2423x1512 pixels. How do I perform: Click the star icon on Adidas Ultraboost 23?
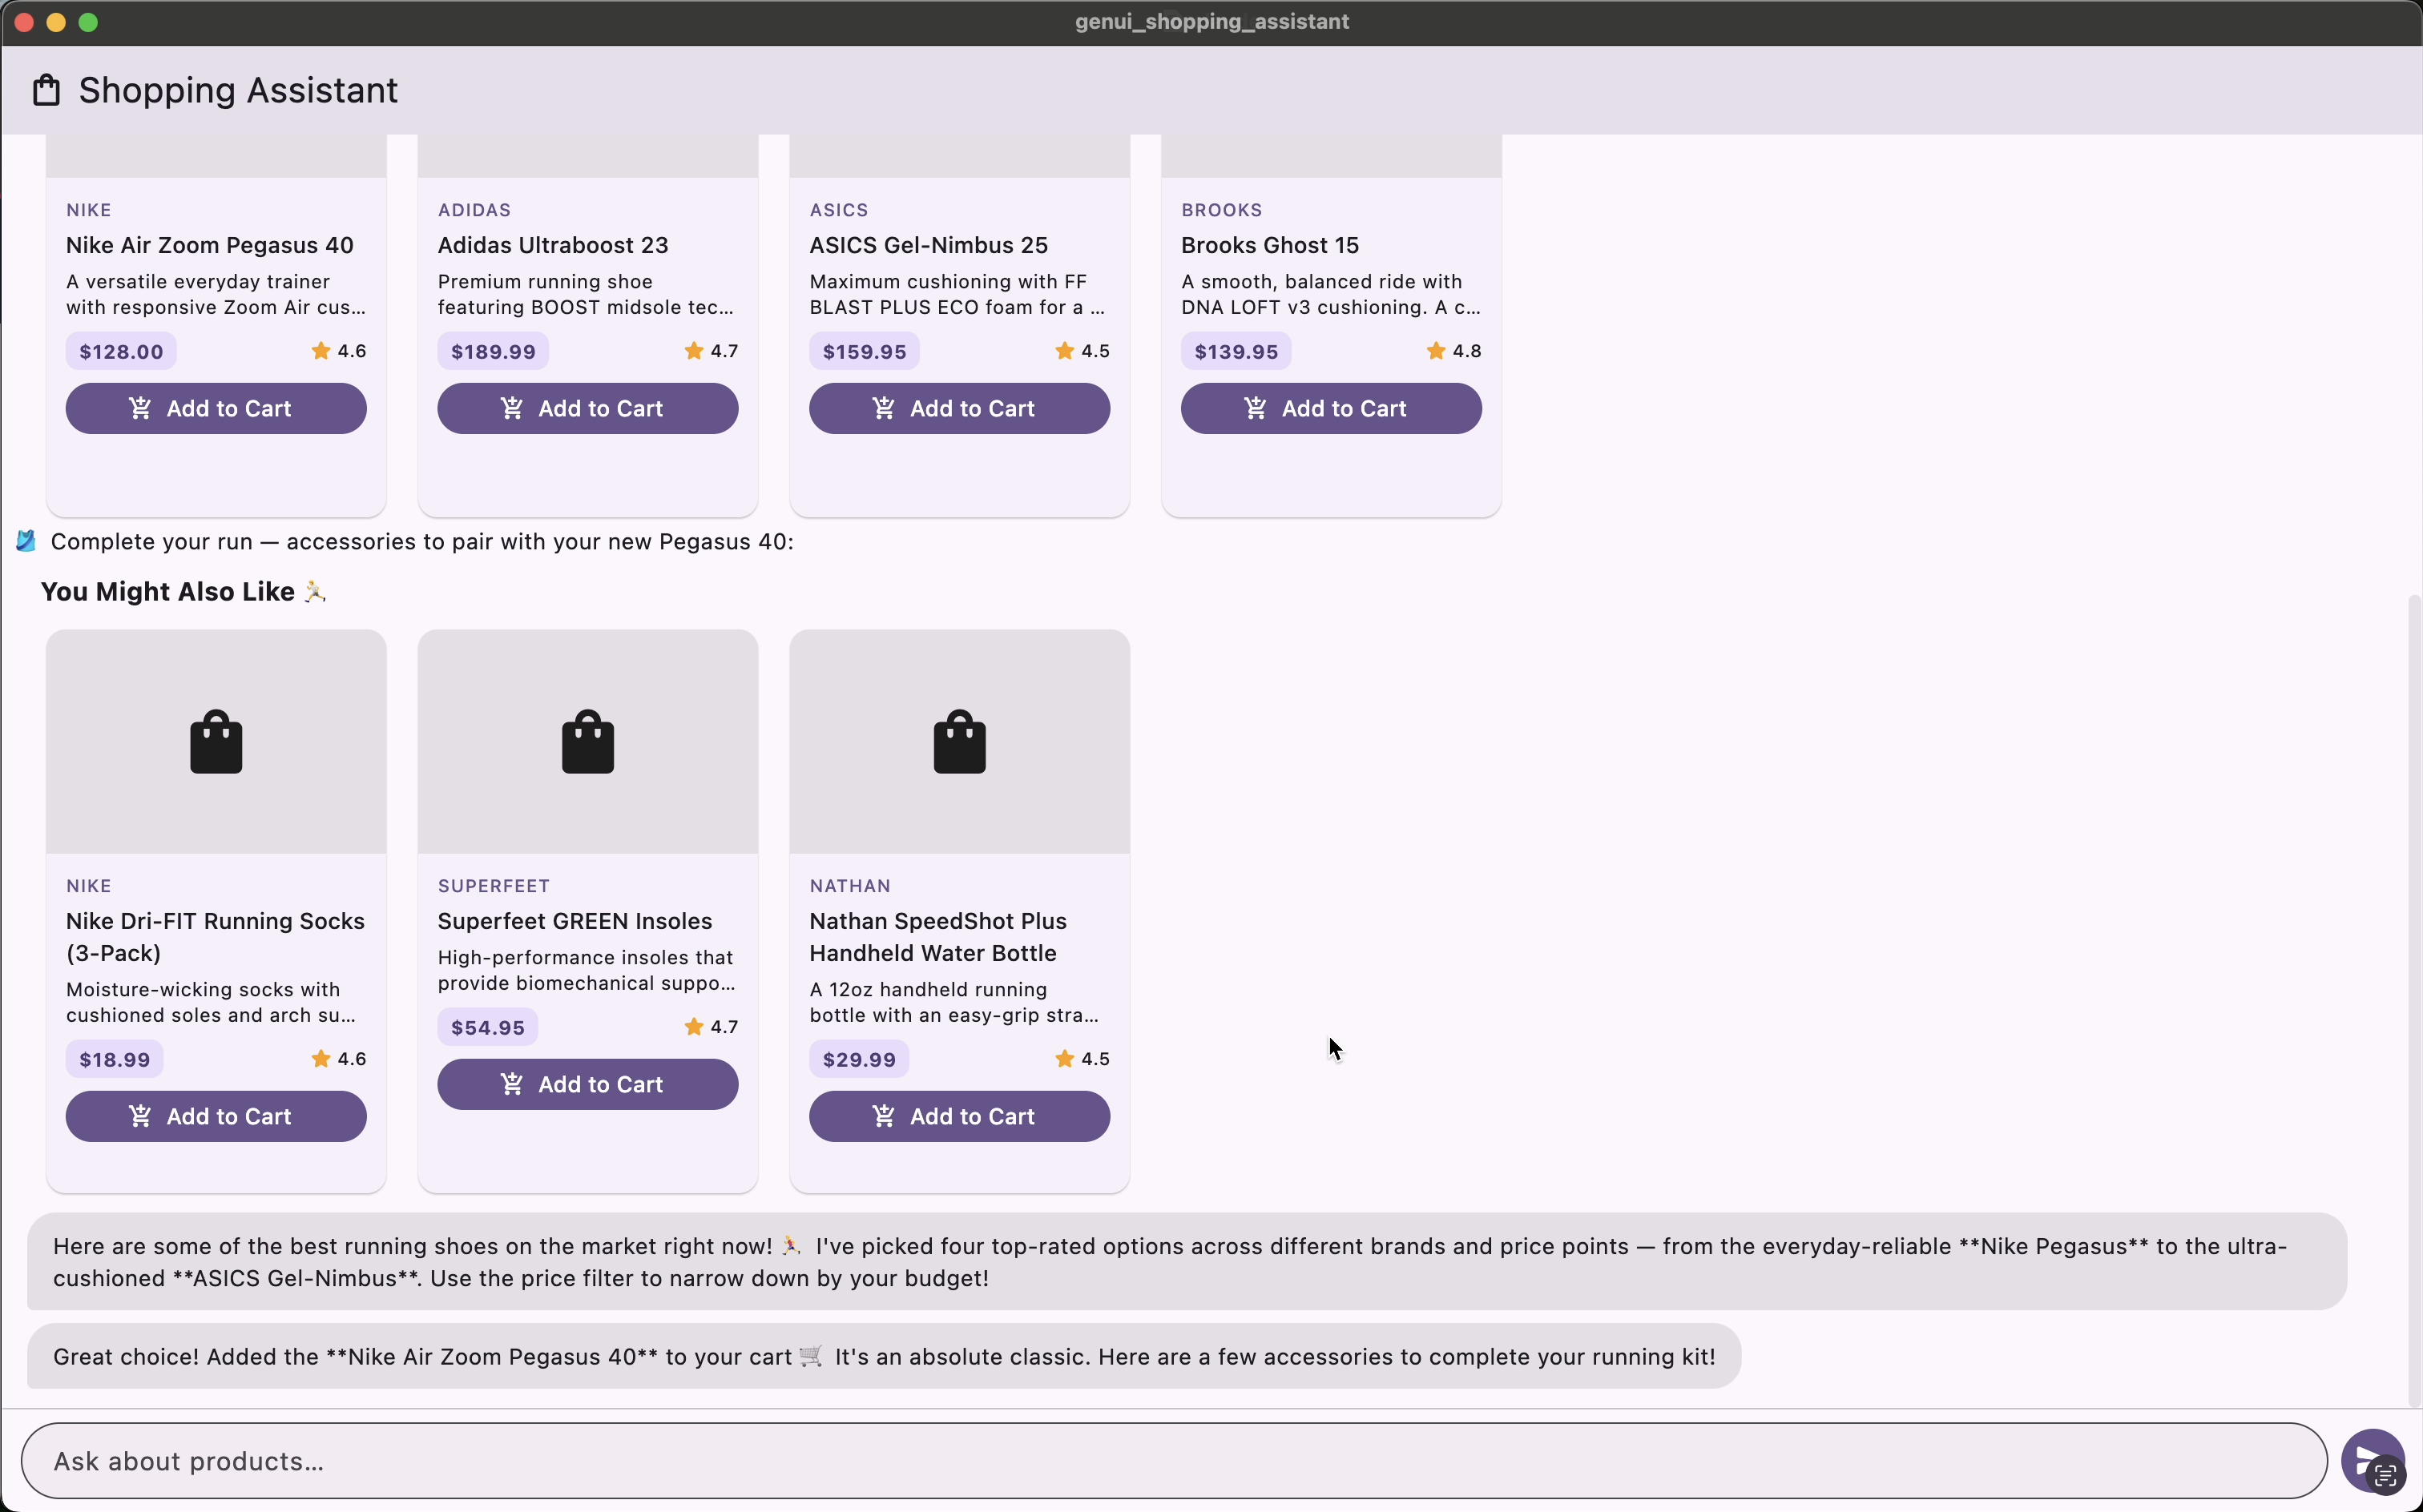pos(693,351)
